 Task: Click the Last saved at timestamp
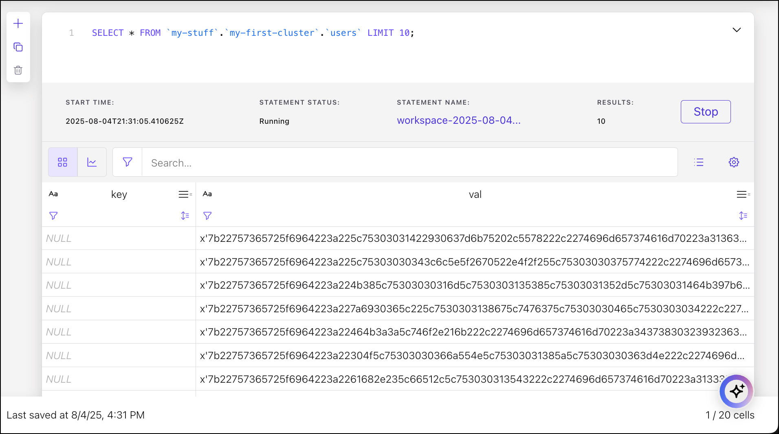(75, 415)
